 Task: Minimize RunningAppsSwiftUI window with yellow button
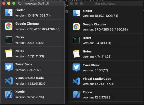tap(9, 3)
